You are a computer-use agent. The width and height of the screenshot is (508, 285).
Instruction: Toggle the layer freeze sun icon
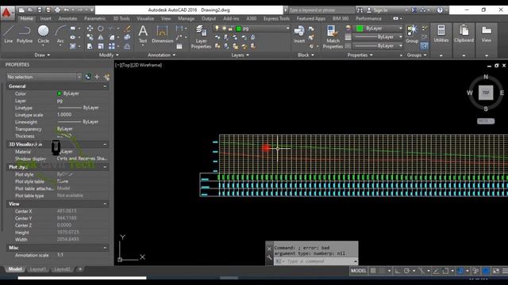[x=224, y=28]
